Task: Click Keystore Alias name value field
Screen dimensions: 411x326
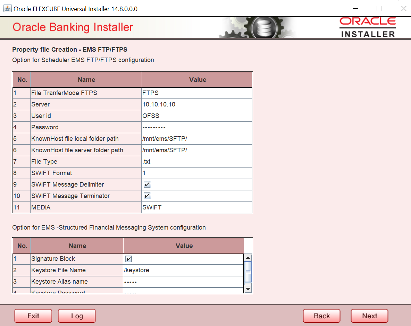Action: (x=183, y=282)
